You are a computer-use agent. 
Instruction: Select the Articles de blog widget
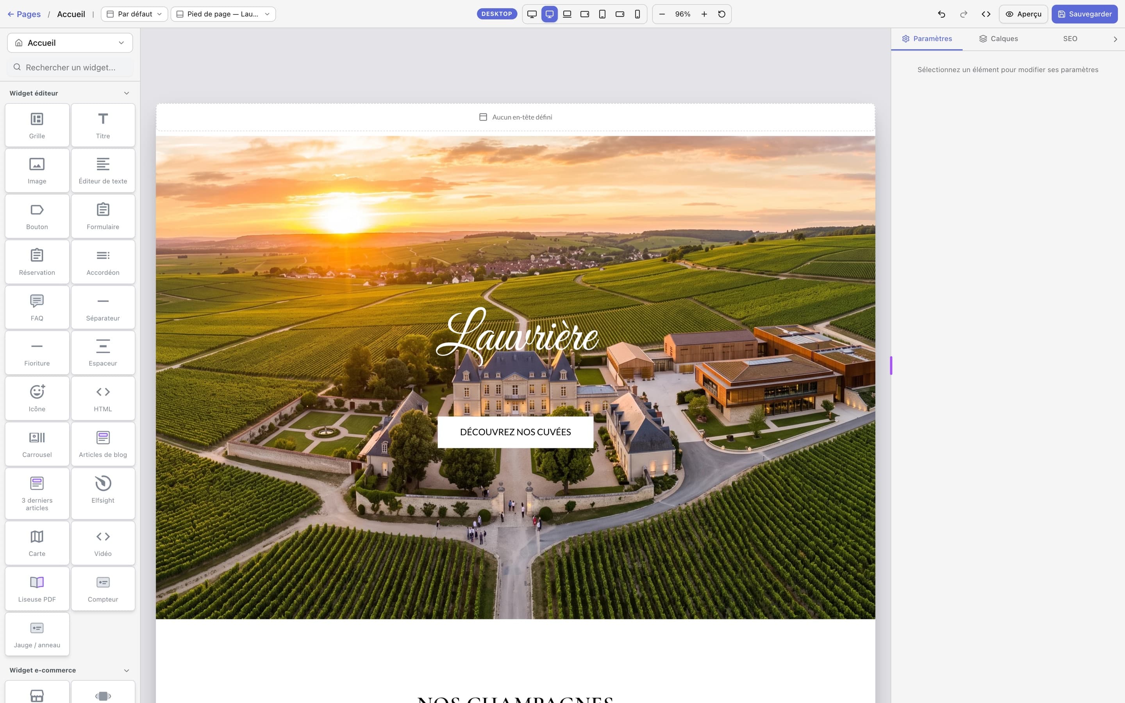[103, 444]
